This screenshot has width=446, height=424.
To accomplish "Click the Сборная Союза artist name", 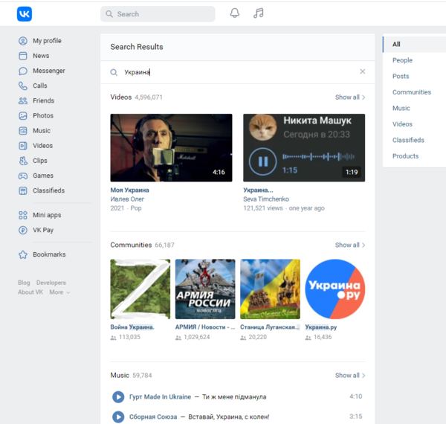I will [x=153, y=417].
